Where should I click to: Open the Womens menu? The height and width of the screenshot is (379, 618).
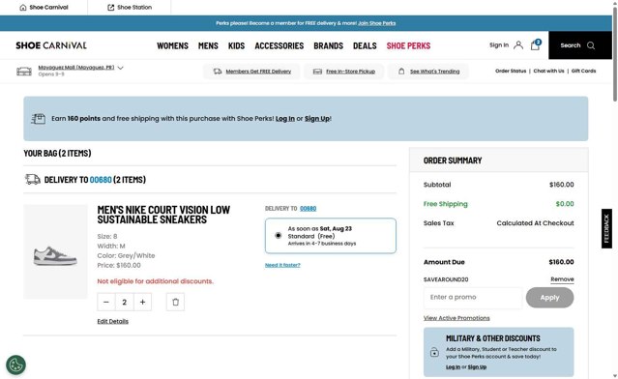172,45
